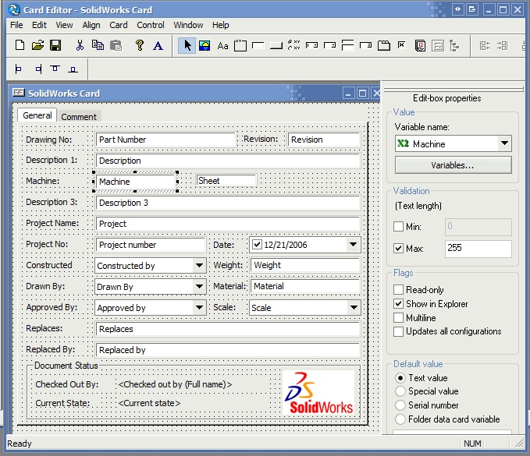Toggle the Date field checkbox
The image size is (530, 456).
pos(258,244)
